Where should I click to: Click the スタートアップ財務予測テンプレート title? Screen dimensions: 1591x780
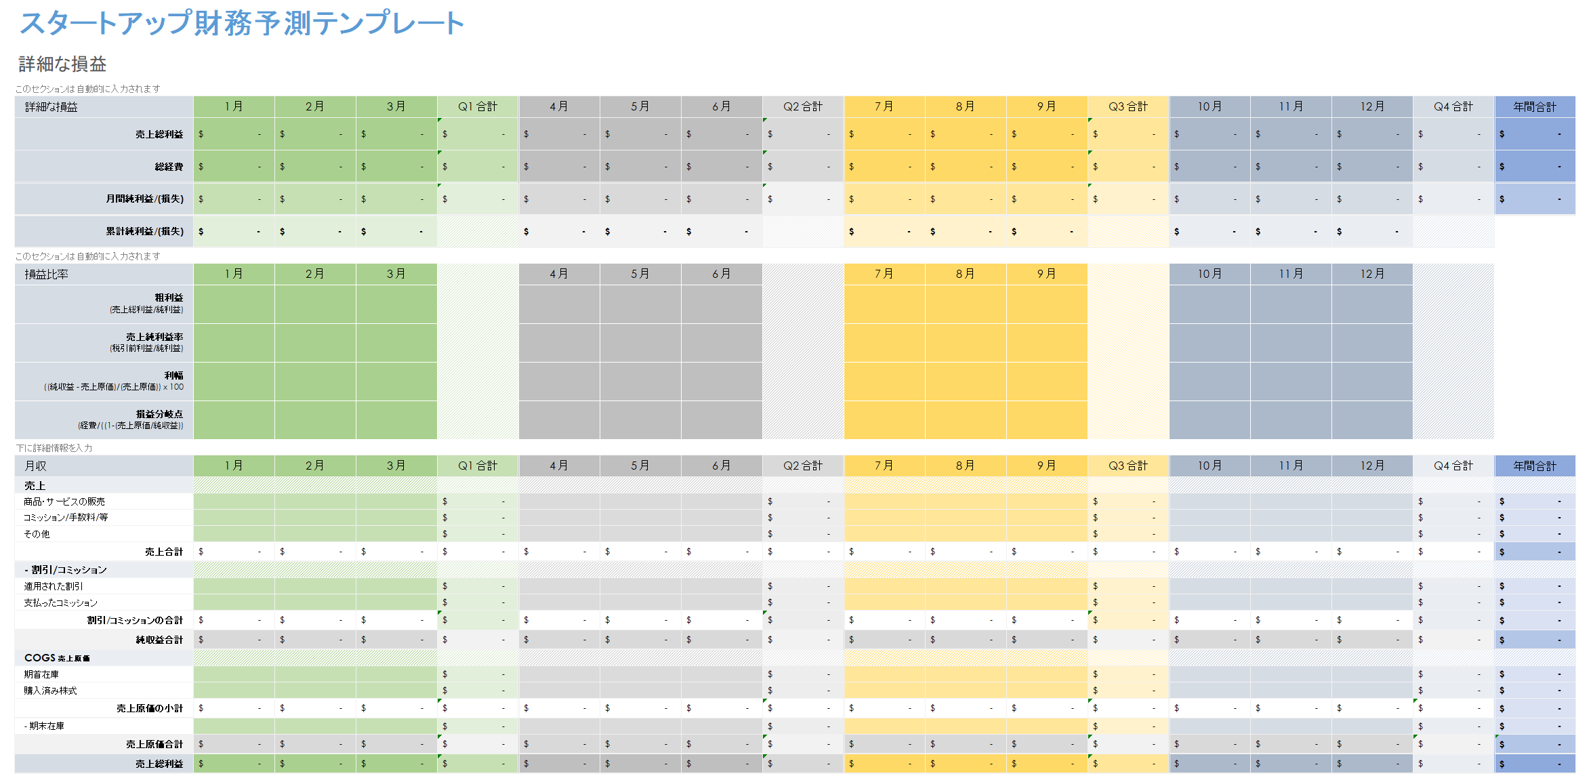point(241,24)
